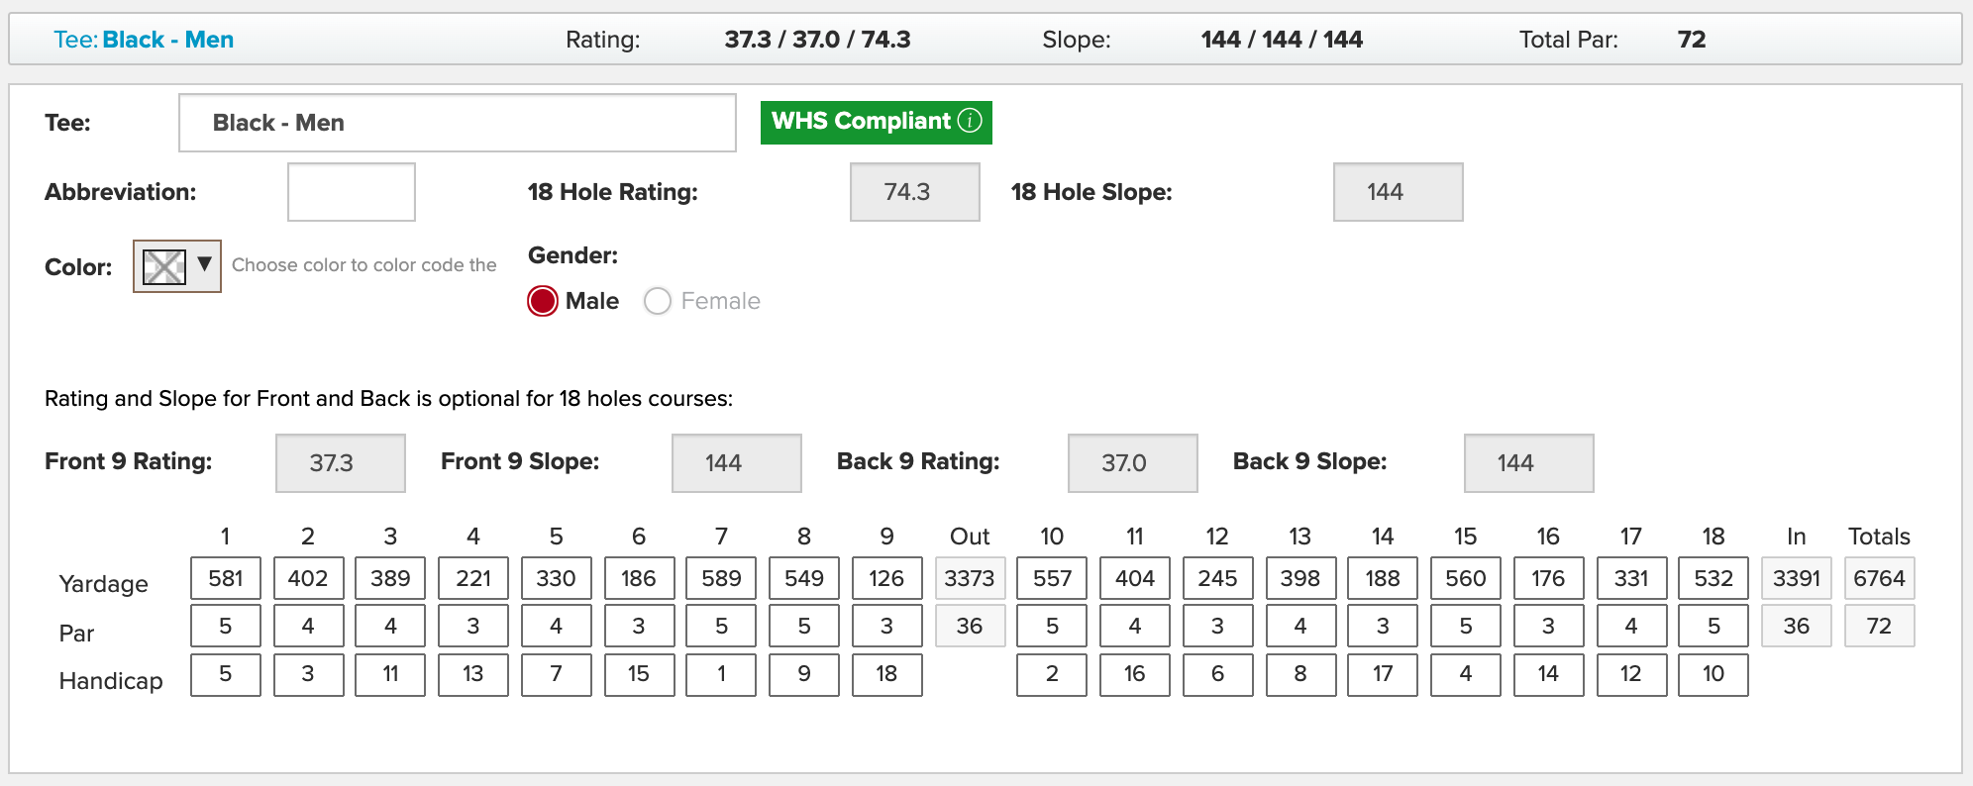This screenshot has width=1973, height=786.
Task: Click the Tee name input field
Action: [x=458, y=123]
